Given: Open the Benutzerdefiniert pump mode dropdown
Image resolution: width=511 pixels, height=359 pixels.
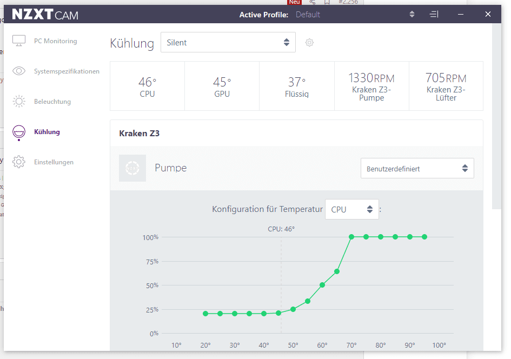Looking at the screenshot, I should click(x=417, y=169).
